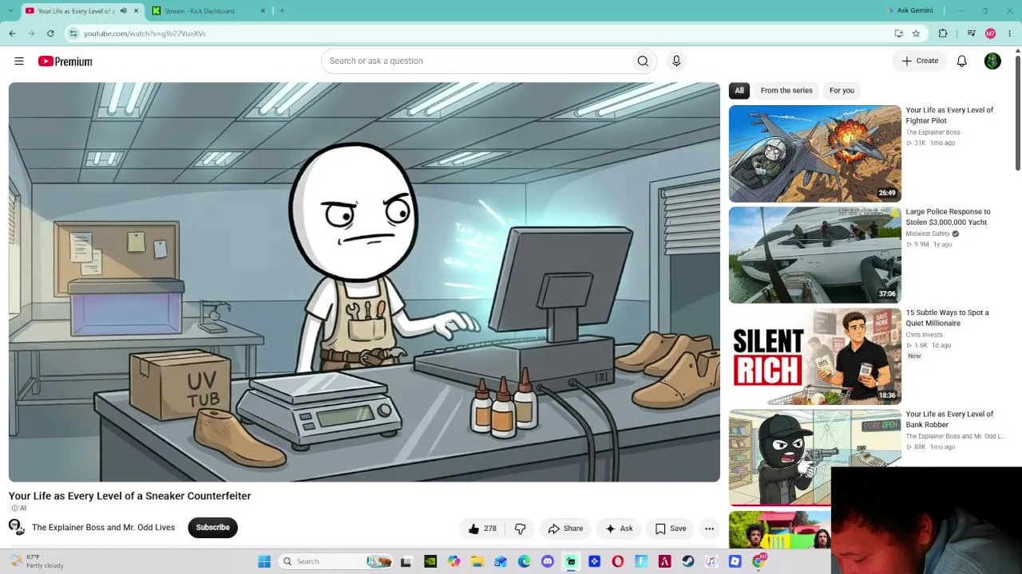
Task: Open a new browser tab
Action: 282,11
